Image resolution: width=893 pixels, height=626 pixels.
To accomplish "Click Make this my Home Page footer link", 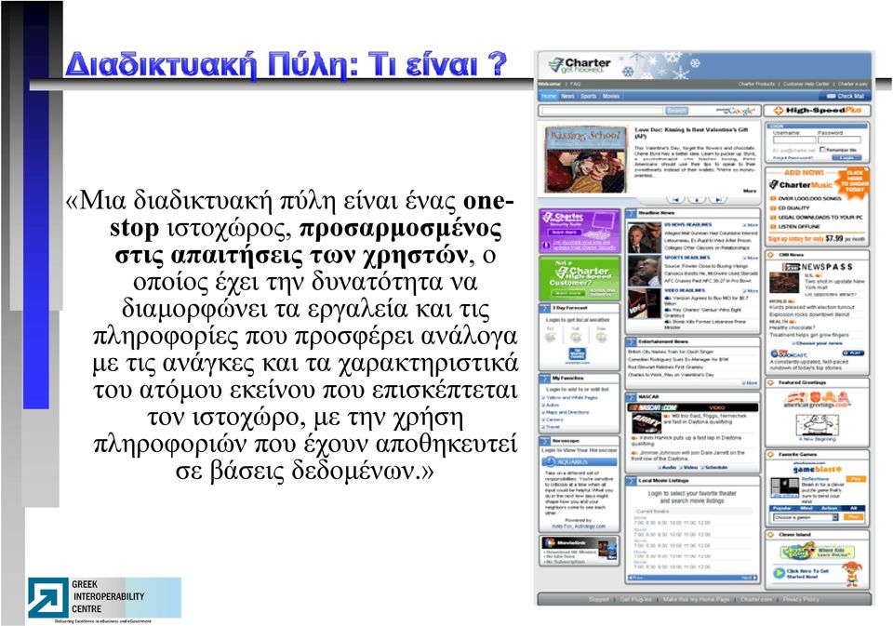I will coord(696,599).
